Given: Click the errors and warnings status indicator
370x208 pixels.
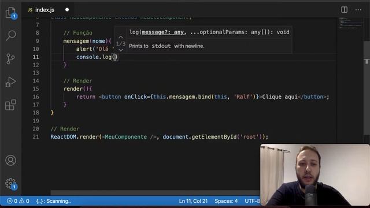Looking at the screenshot, I should point(18,201).
